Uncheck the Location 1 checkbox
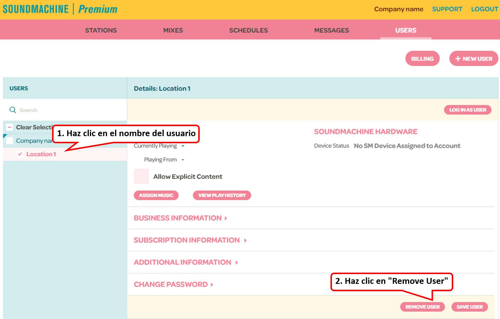 pos(20,154)
